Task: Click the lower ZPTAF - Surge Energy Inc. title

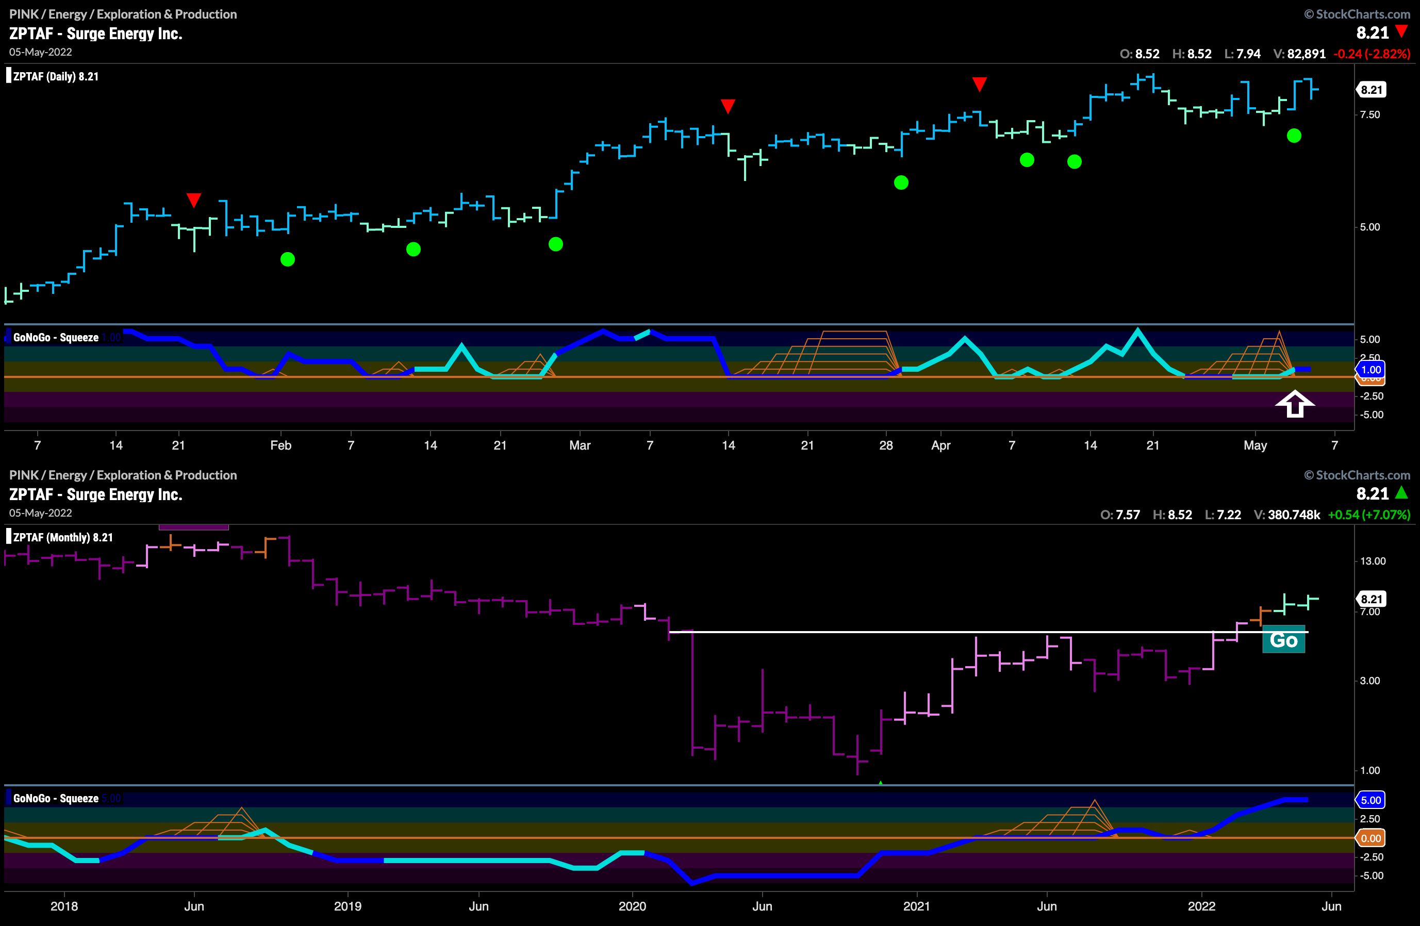Action: (x=95, y=494)
